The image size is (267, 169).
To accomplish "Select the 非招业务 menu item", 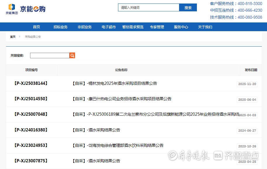I will pyautogui.click(x=85, y=27).
